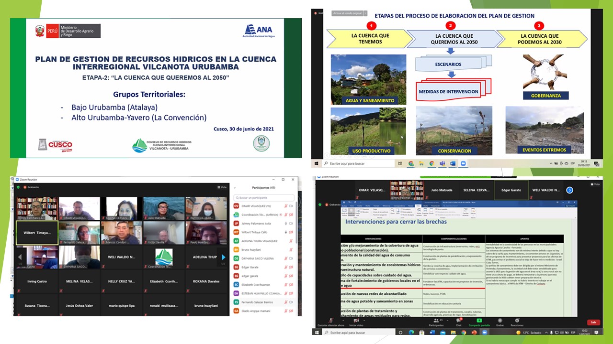Click muted microphone on ADELINA THUPA VELASQUEZ row
The image size is (613, 344).
tap(291, 241)
